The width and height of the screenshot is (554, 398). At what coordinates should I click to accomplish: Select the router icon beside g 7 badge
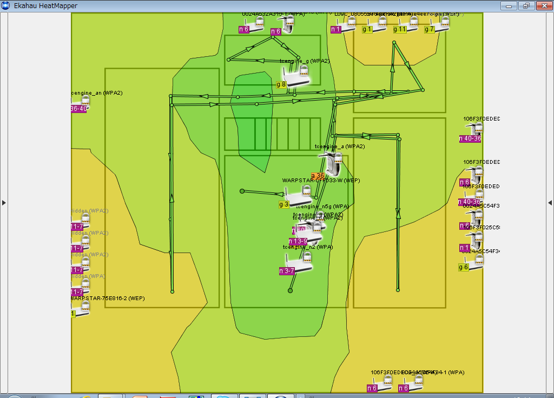[x=441, y=23]
